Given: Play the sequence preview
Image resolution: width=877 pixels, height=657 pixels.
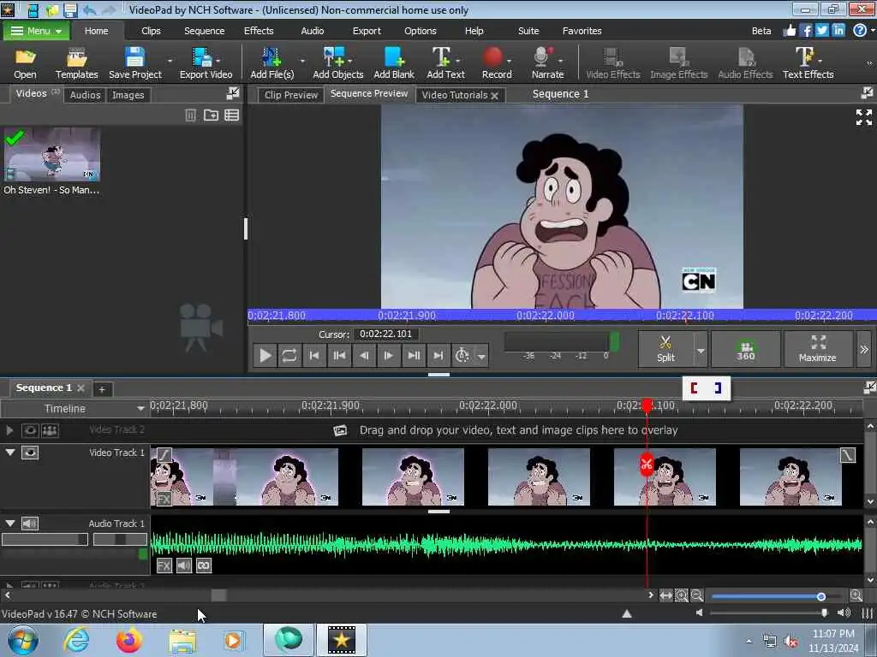Looking at the screenshot, I should point(265,355).
